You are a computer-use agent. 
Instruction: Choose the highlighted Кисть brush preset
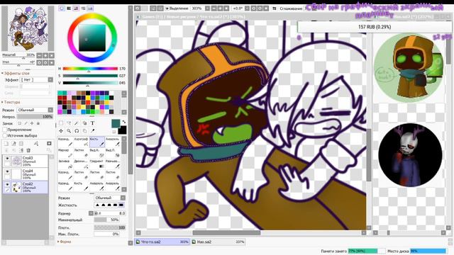97,142
